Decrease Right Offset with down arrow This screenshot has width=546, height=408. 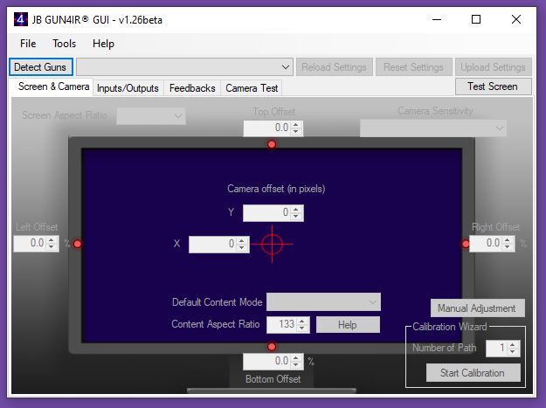coord(508,247)
